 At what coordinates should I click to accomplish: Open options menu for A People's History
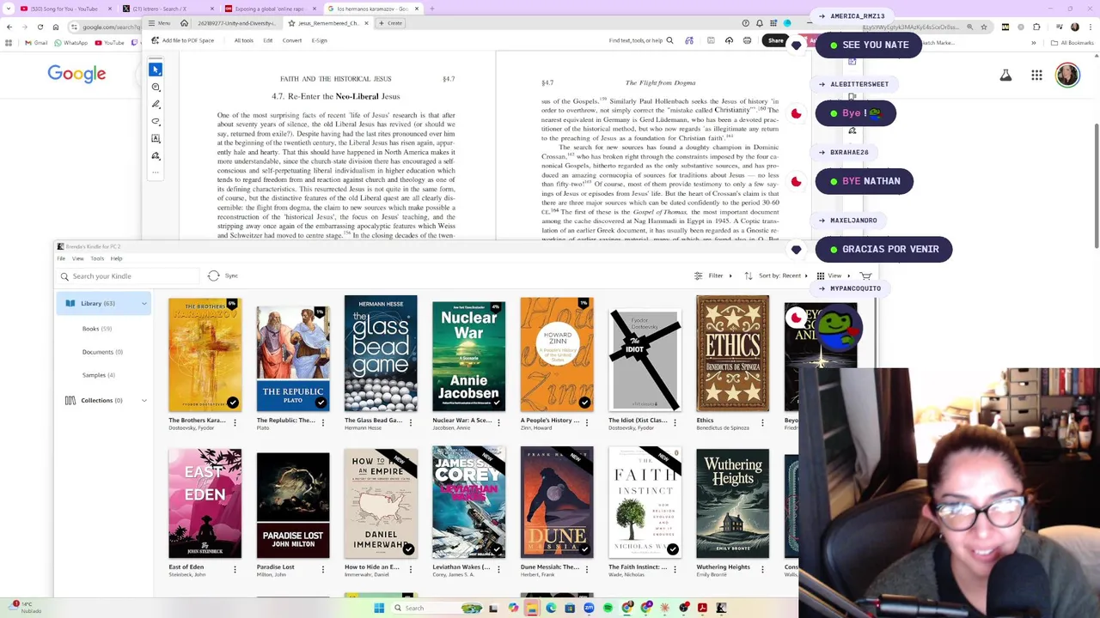pyautogui.click(x=587, y=422)
